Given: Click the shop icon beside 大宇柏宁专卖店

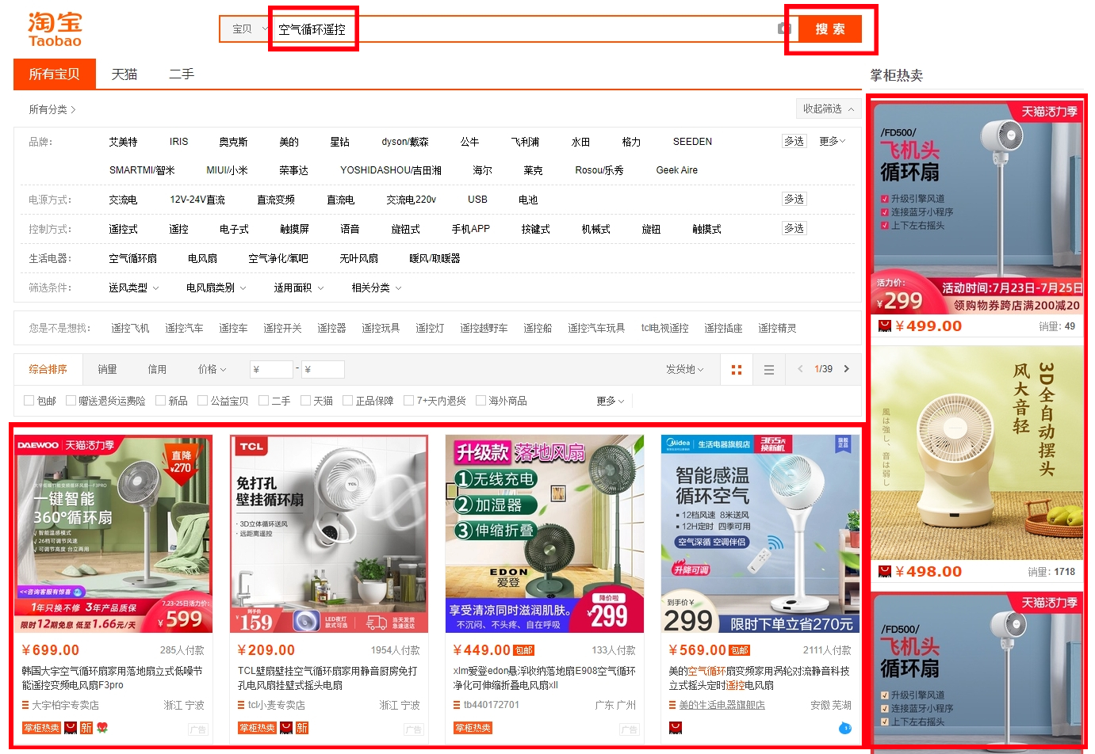Looking at the screenshot, I should (25, 705).
